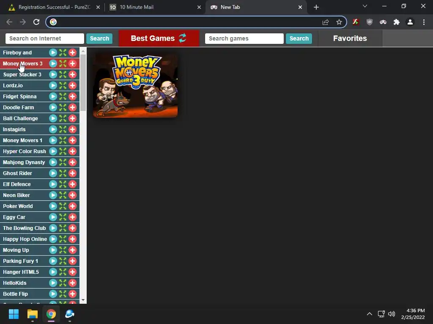Click Search beside internet search box
Image resolution: width=433 pixels, height=324 pixels.
pyautogui.click(x=99, y=38)
